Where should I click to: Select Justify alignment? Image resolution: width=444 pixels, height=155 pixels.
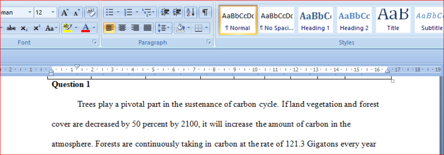tap(147, 28)
